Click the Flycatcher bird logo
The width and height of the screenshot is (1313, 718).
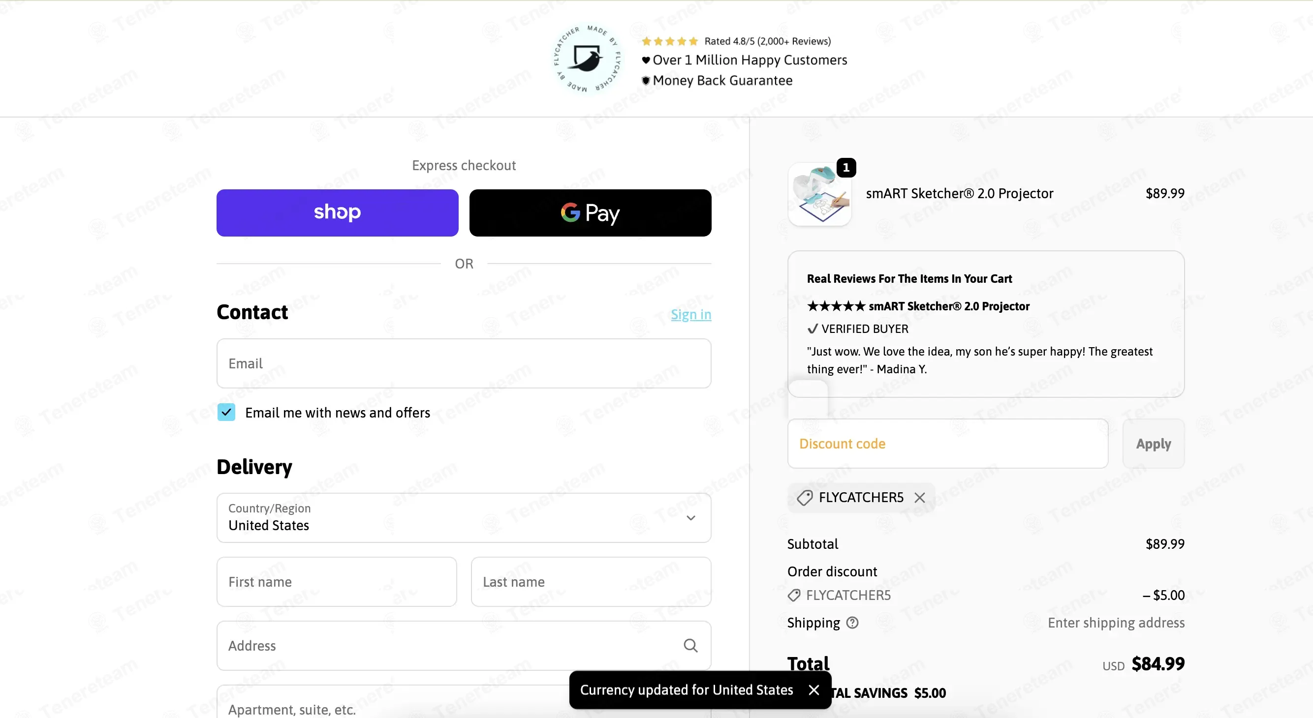588,59
